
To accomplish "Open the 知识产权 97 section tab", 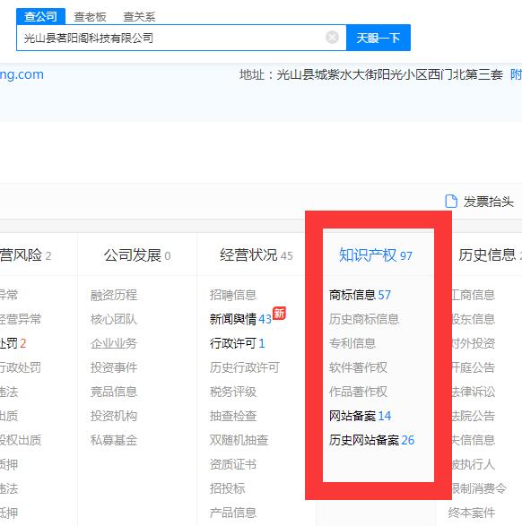I will (x=375, y=255).
